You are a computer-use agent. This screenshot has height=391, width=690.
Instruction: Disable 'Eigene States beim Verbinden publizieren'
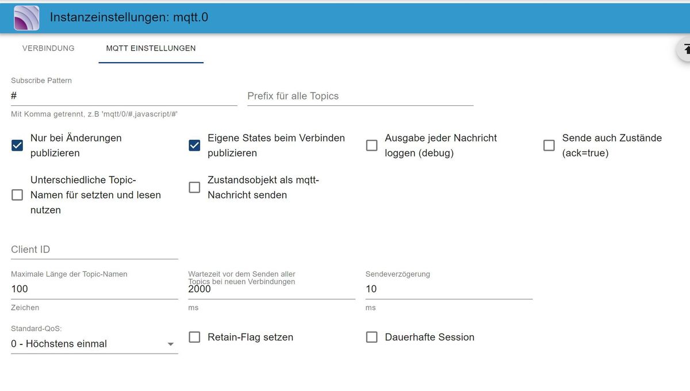click(194, 145)
